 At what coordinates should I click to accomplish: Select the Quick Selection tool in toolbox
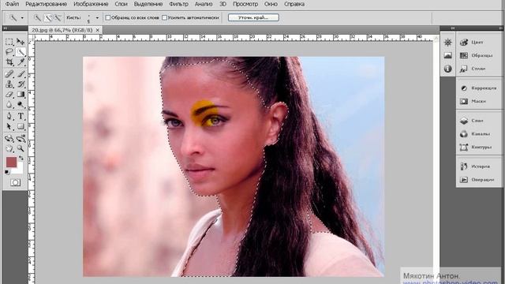pyautogui.click(x=21, y=52)
